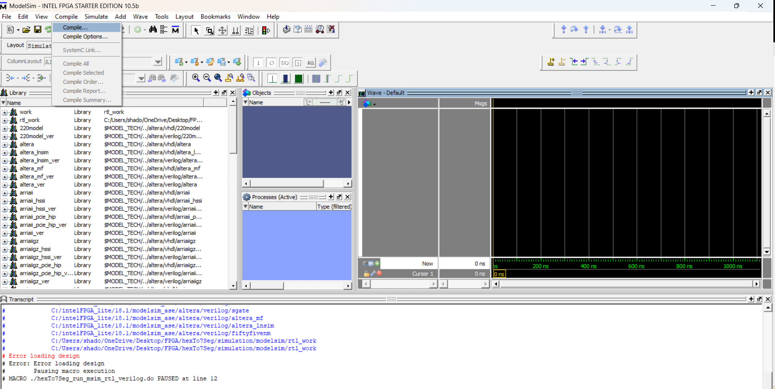This screenshot has height=389, width=775.
Task: Expand the 'arriaii' library node
Action: (x=4, y=193)
